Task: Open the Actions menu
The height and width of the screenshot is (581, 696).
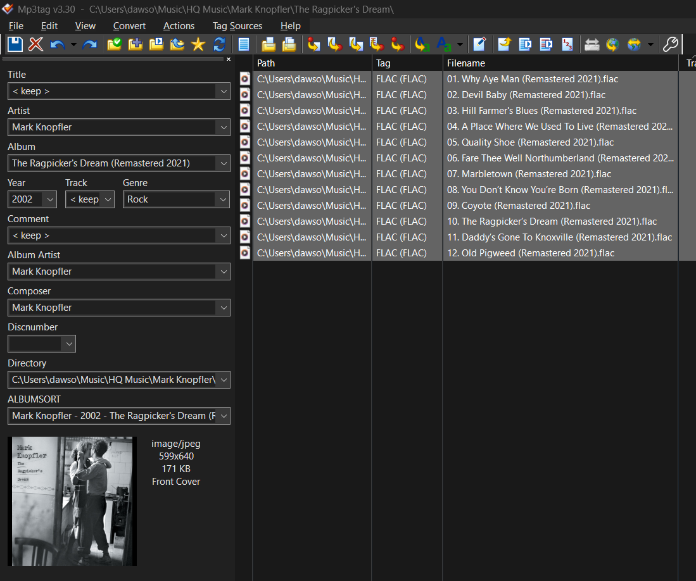Action: (x=179, y=26)
